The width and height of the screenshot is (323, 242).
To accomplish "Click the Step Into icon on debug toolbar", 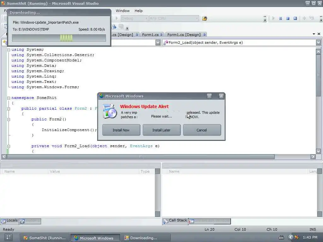I will pos(312,18).
